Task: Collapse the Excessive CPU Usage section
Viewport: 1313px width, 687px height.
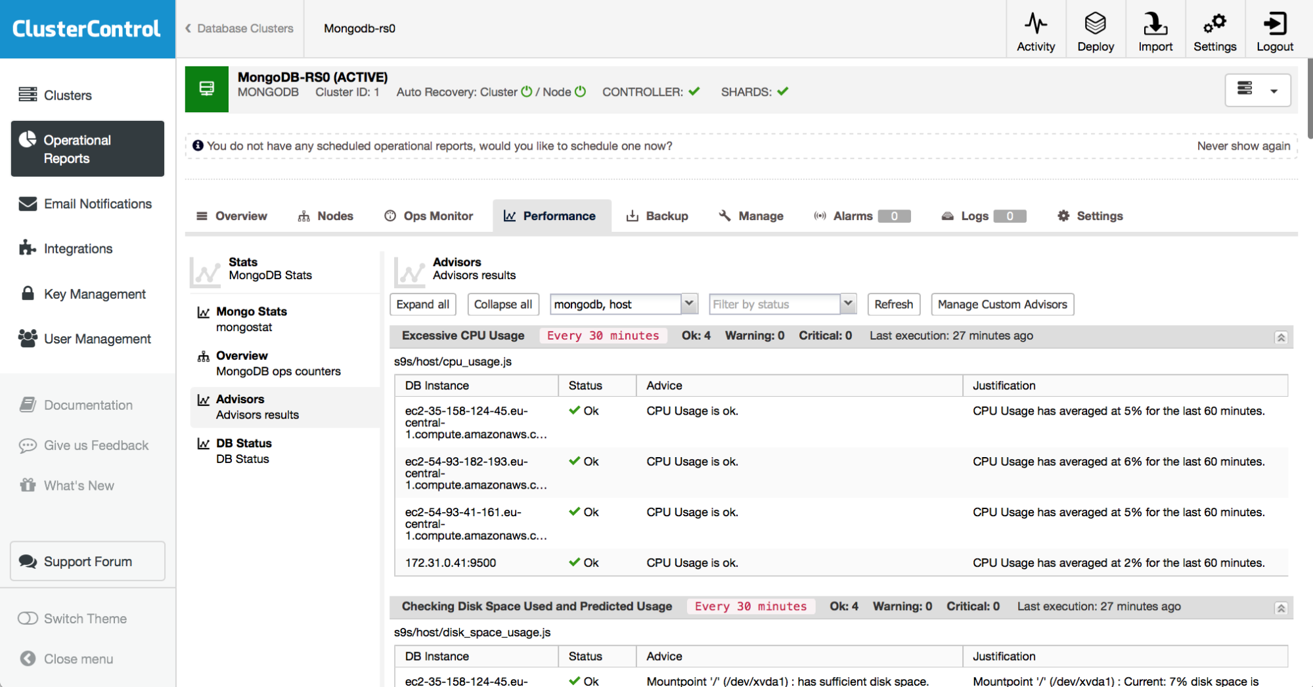Action: pyautogui.click(x=1281, y=337)
